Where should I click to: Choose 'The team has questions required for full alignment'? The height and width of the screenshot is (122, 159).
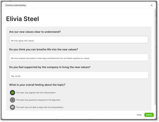pyautogui.click(x=38, y=100)
